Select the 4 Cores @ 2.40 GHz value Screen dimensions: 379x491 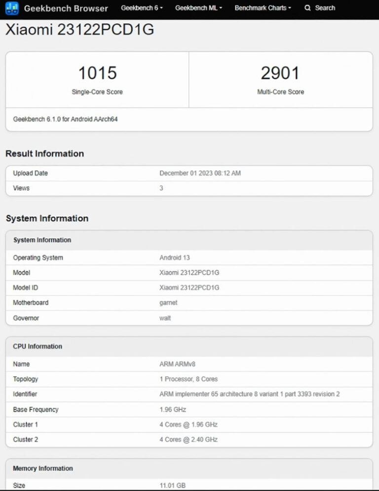pos(189,440)
